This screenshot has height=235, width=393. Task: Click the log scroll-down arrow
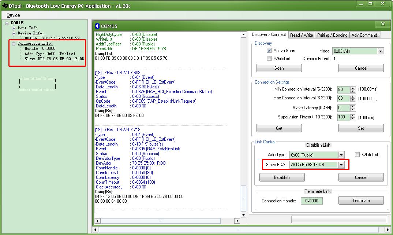[243, 214]
